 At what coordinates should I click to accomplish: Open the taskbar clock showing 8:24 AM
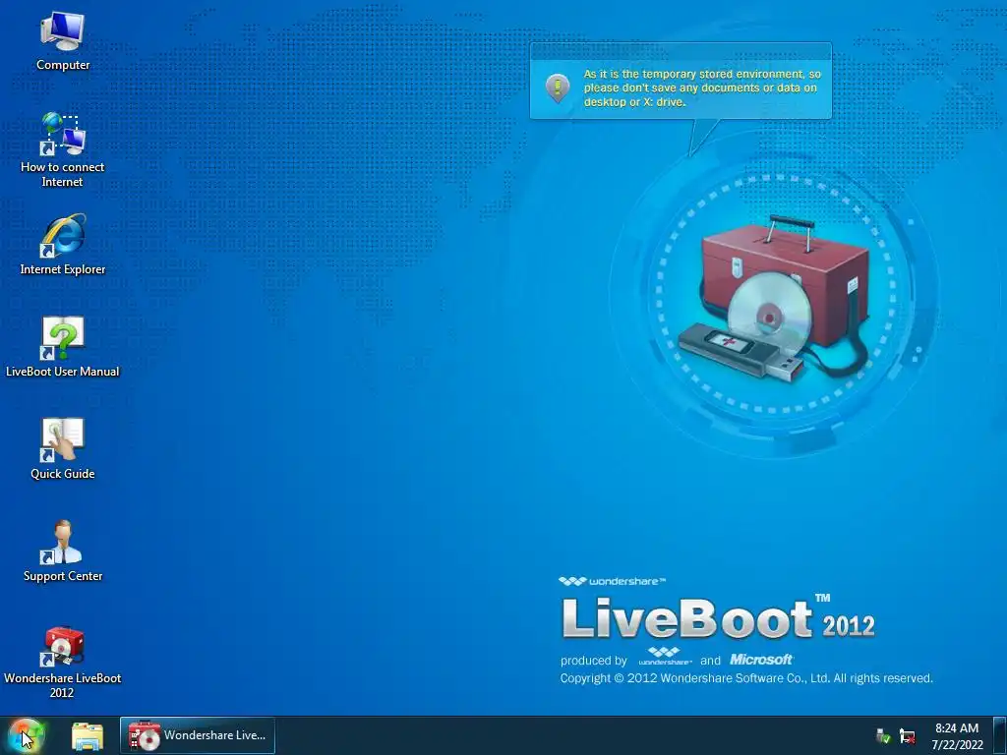point(957,728)
